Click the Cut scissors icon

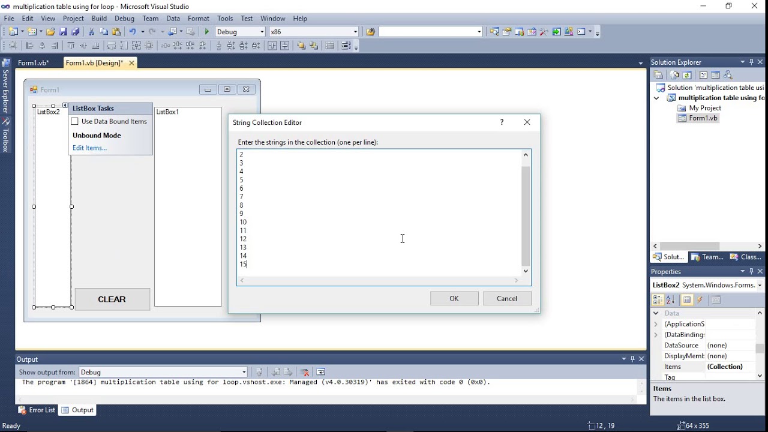coord(91,32)
